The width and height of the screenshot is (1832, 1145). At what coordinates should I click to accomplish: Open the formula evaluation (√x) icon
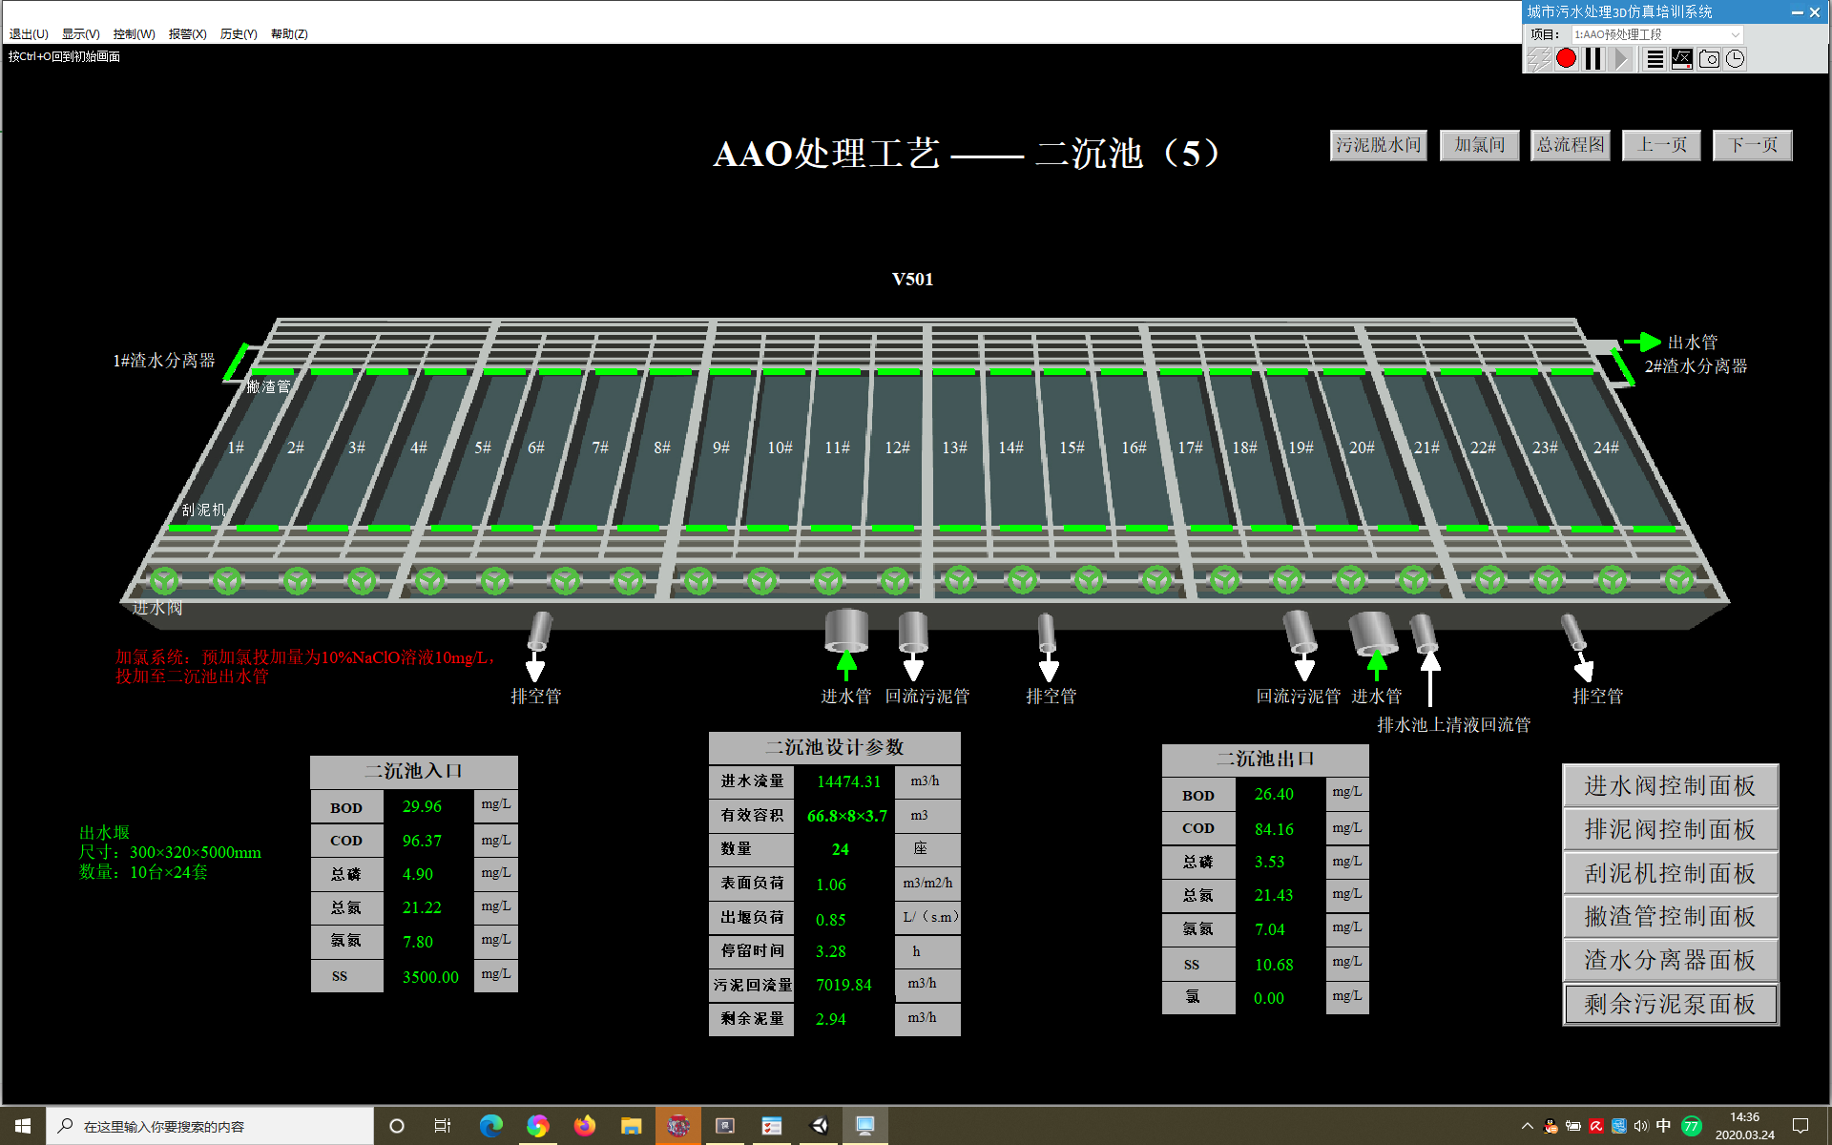pyautogui.click(x=1681, y=59)
